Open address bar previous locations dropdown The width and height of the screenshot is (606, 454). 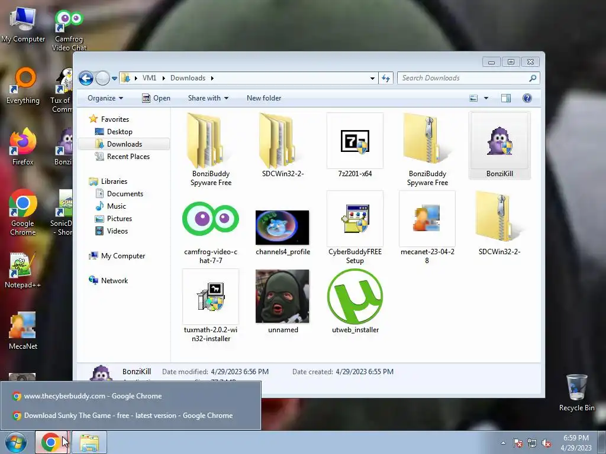click(x=372, y=79)
